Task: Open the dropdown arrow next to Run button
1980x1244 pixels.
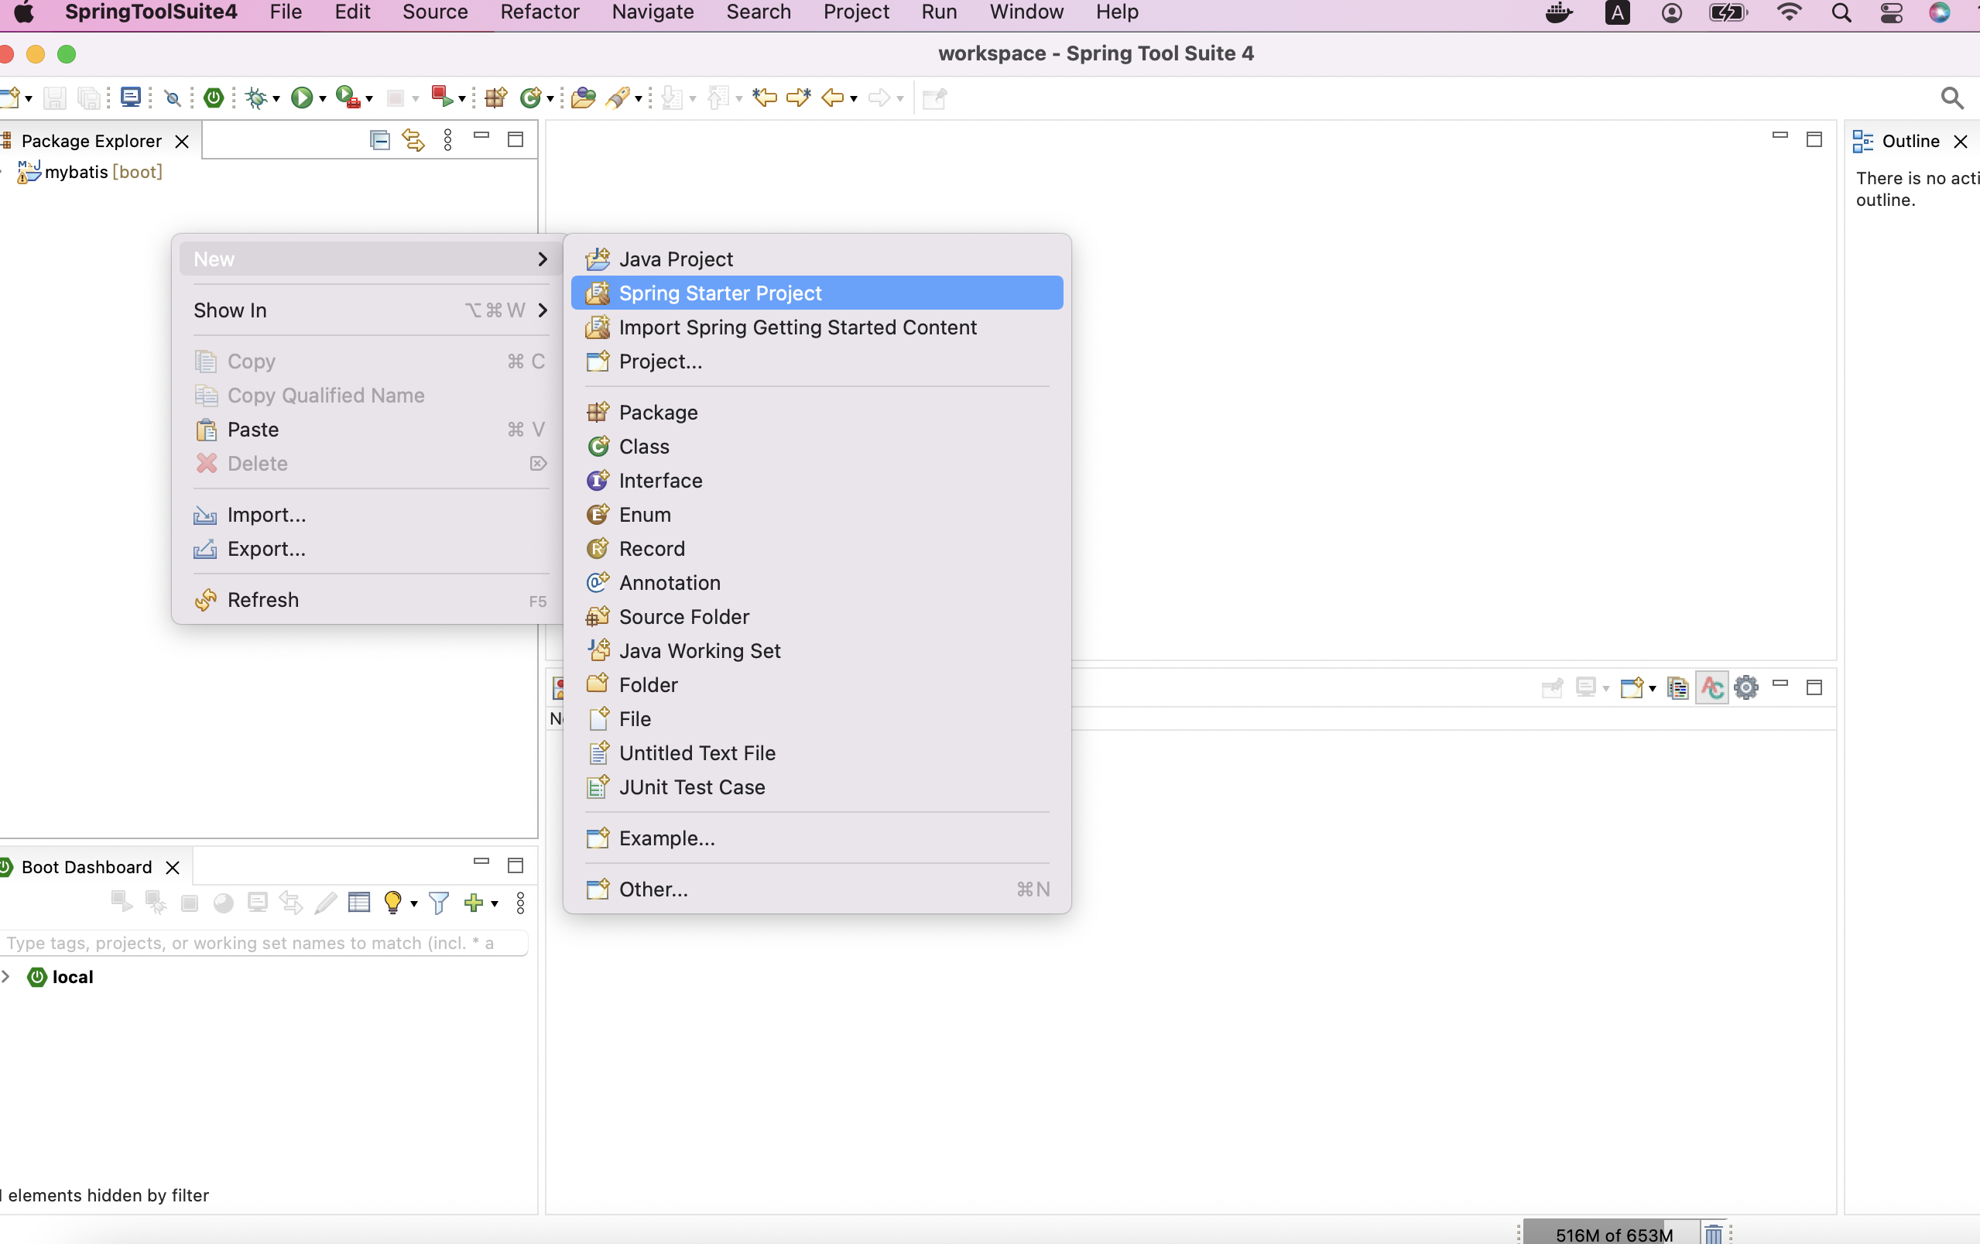Action: (322, 100)
